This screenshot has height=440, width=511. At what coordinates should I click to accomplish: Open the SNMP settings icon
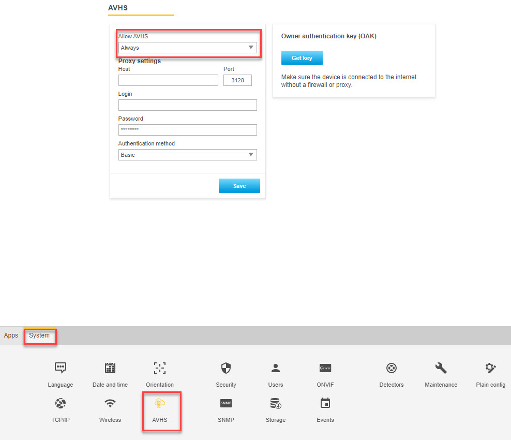pyautogui.click(x=226, y=403)
